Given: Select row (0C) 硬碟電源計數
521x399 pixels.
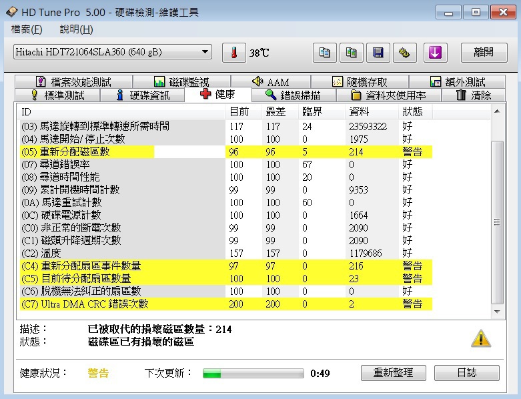Looking at the screenshot, I should [226, 215].
